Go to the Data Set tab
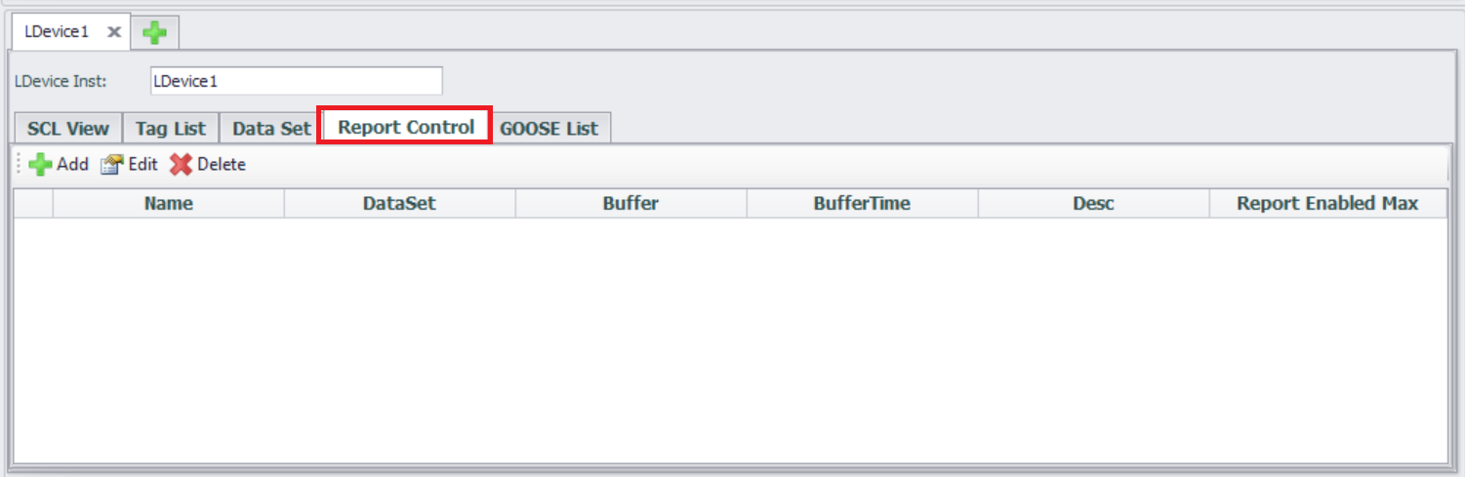 (271, 129)
